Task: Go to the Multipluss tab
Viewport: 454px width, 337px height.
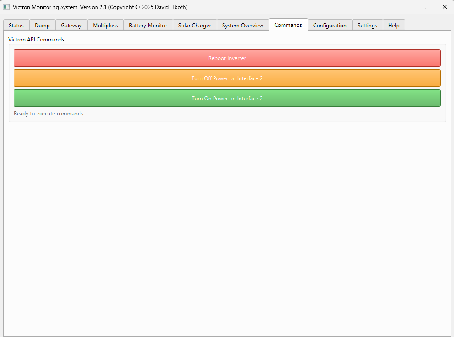Action: (106, 26)
